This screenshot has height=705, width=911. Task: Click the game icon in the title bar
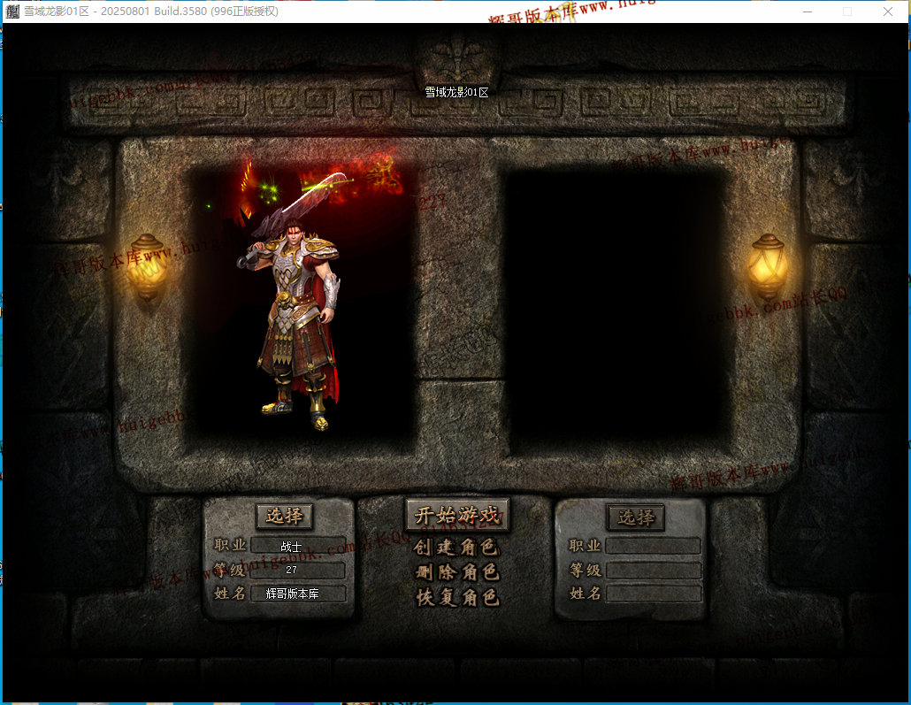click(11, 11)
